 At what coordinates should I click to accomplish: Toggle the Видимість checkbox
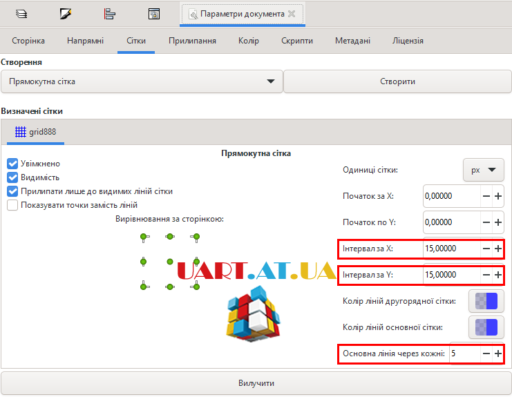coord(12,177)
